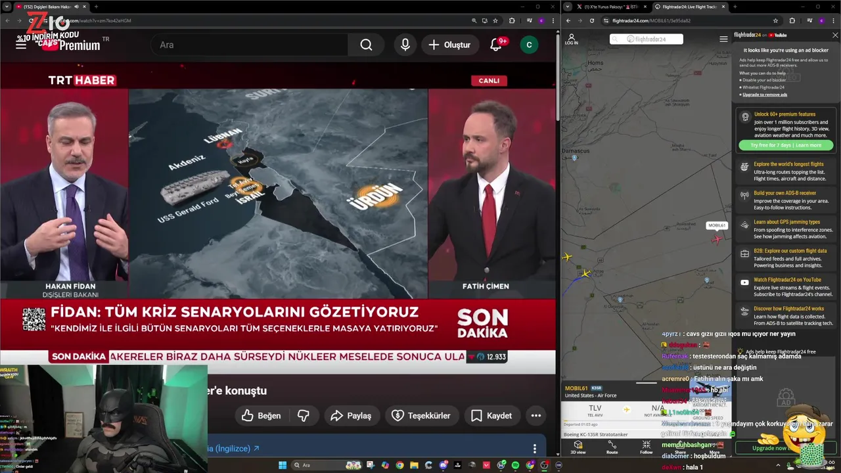Expand the MOBIL61 flight panel handle

click(x=647, y=382)
